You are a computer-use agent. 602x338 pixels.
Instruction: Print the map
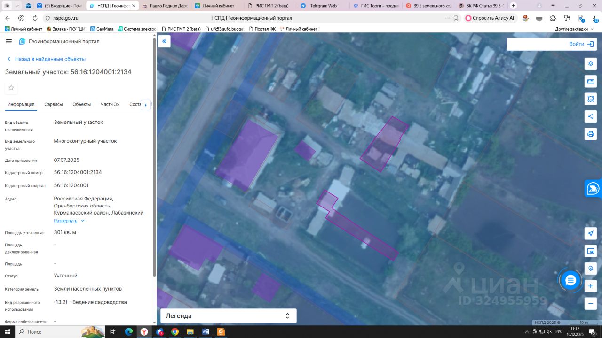[x=591, y=134]
